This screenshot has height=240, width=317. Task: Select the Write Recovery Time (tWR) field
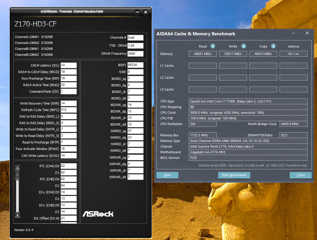click(69, 103)
